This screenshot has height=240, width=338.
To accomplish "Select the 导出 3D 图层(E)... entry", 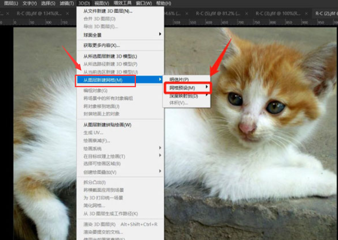I will click(120, 27).
